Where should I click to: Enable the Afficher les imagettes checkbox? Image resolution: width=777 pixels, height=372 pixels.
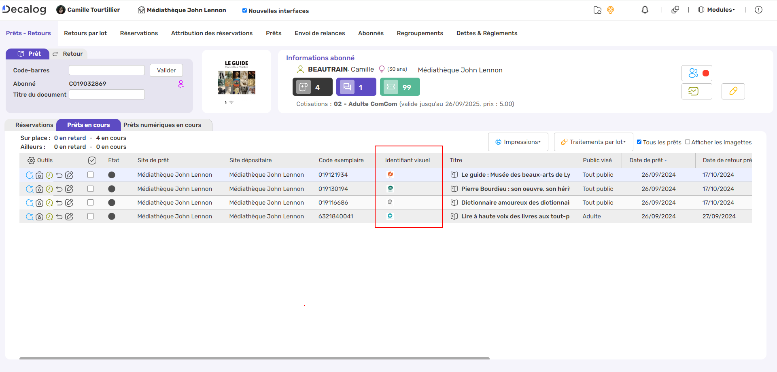687,142
